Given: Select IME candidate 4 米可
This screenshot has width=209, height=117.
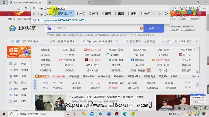Looking at the screenshot, I should (107, 14).
